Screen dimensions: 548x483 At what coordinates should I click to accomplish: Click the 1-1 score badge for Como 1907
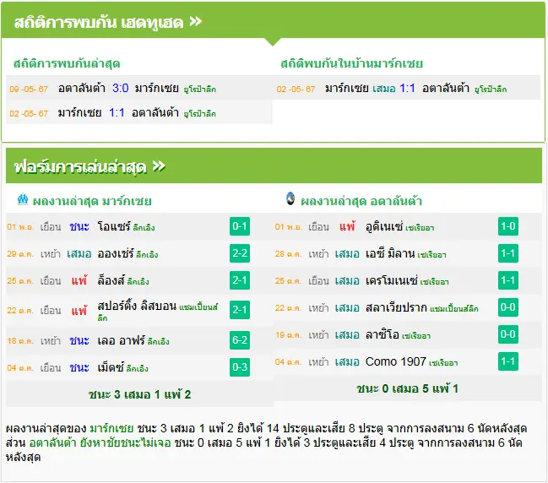(x=508, y=361)
